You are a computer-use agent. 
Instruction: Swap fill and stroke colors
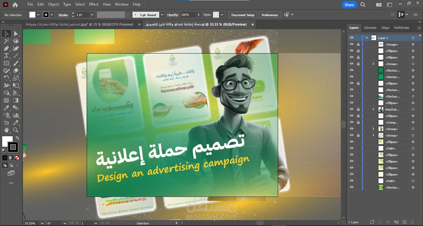coord(18,138)
